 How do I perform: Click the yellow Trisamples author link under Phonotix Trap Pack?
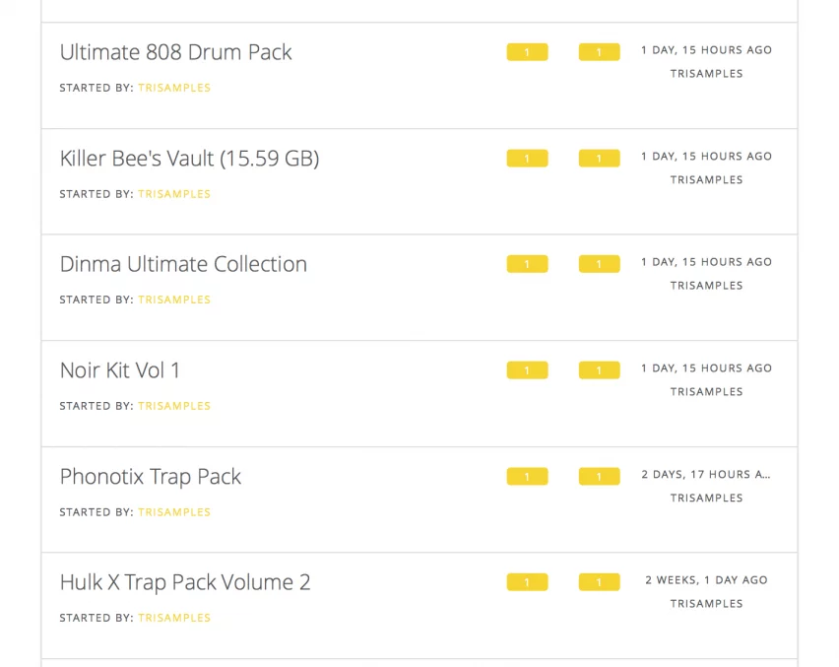pos(174,512)
